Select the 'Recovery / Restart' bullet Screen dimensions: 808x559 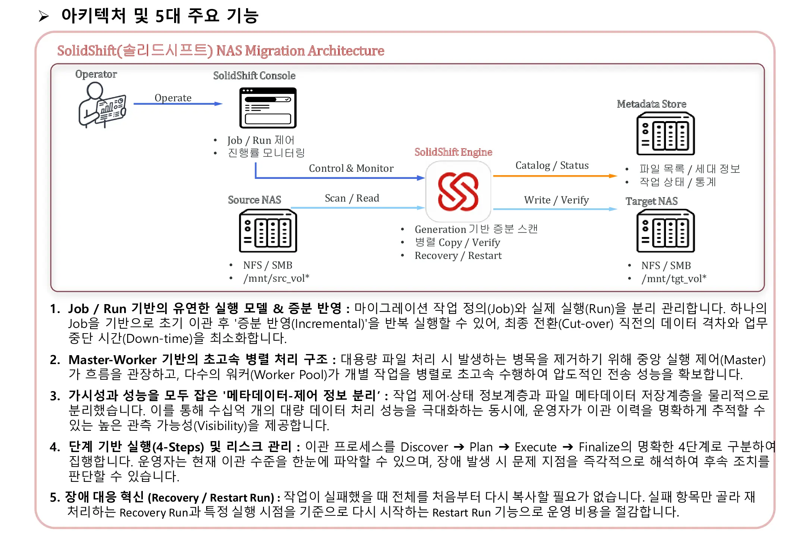[458, 256]
